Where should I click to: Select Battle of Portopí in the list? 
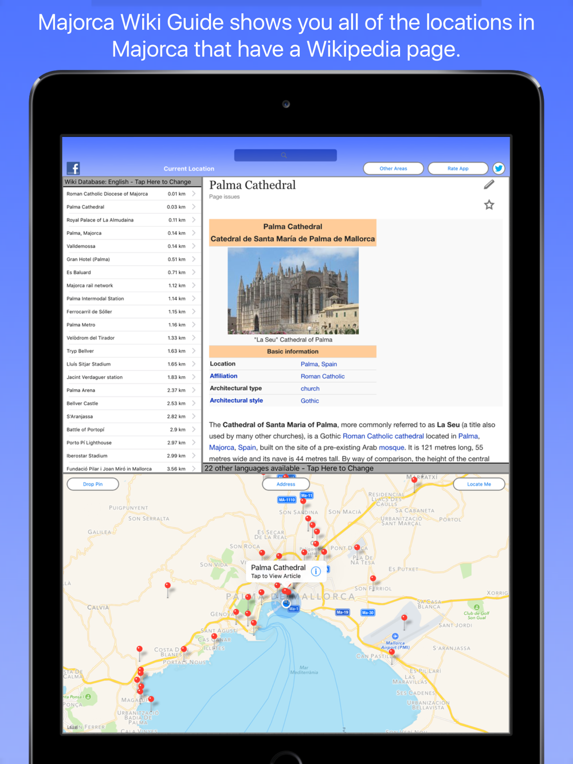(132, 430)
